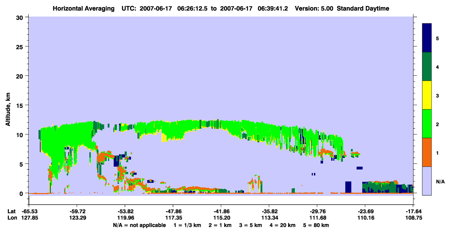Viewport: 459px width, 235px height.
Task: Click longitude value 123.29
Action: point(77,218)
